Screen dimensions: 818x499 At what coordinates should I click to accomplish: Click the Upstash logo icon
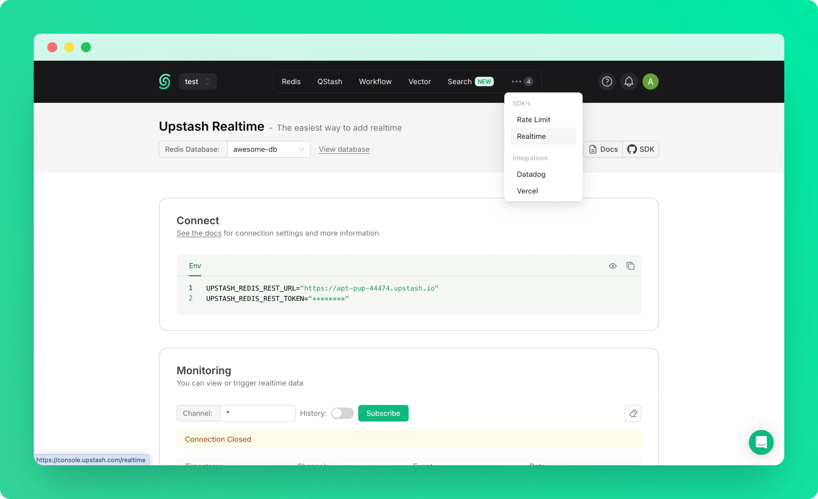coord(165,81)
